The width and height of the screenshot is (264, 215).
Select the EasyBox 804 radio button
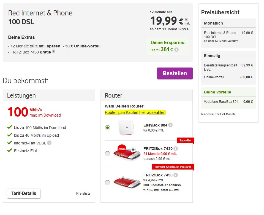click(108, 128)
